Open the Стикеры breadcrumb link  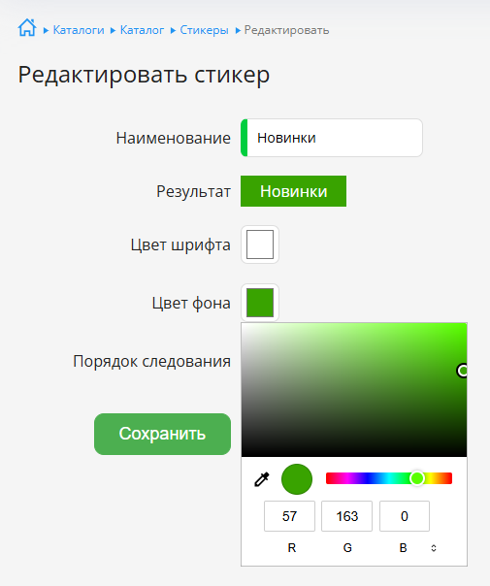pos(204,30)
